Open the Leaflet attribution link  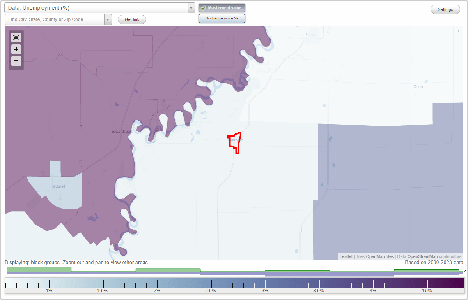(346, 256)
